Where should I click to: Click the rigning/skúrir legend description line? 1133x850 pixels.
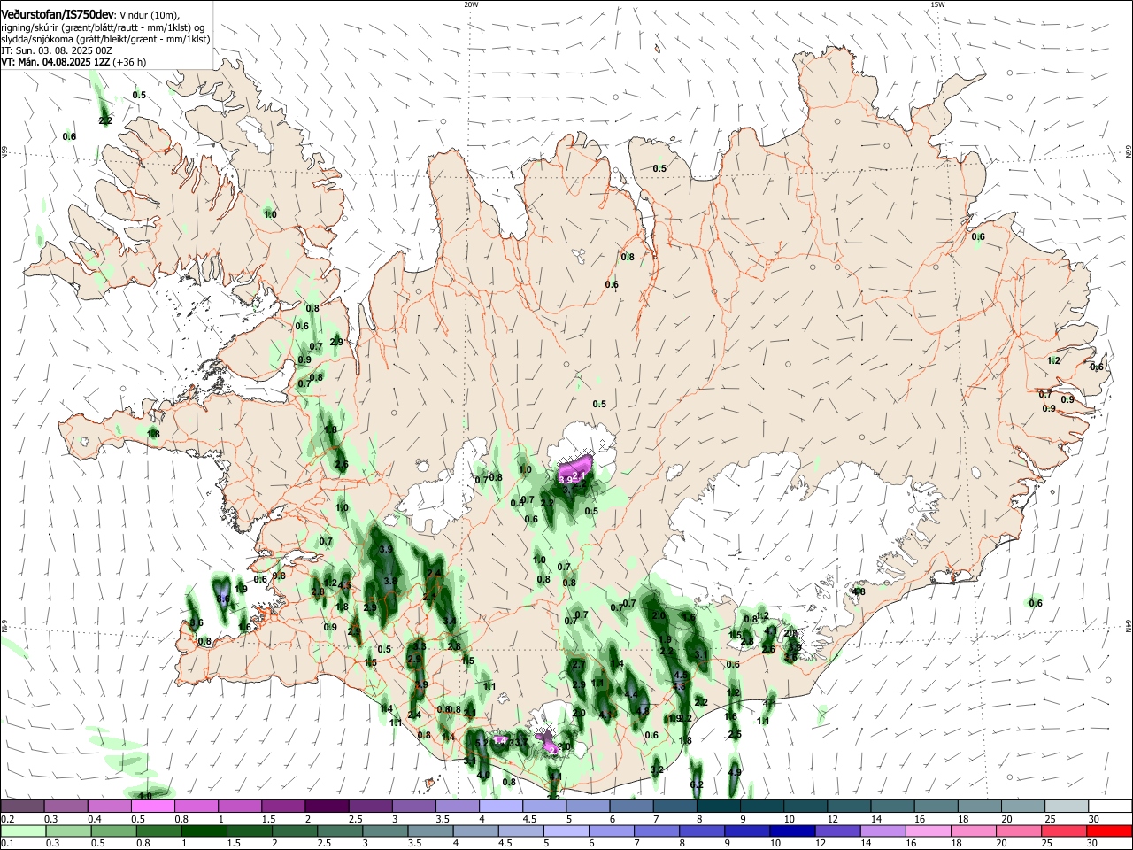tap(103, 27)
